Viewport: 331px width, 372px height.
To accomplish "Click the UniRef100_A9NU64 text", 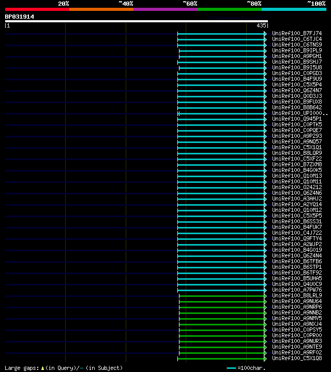I will coord(297,301).
